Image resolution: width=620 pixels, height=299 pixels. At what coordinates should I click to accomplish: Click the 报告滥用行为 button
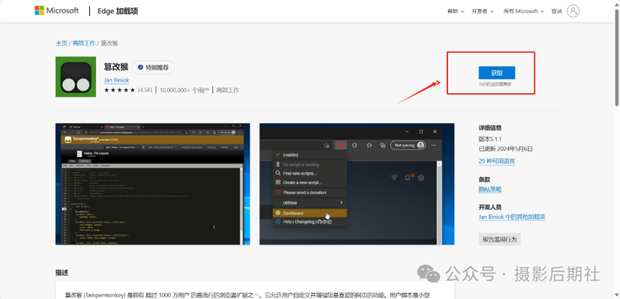click(x=499, y=239)
